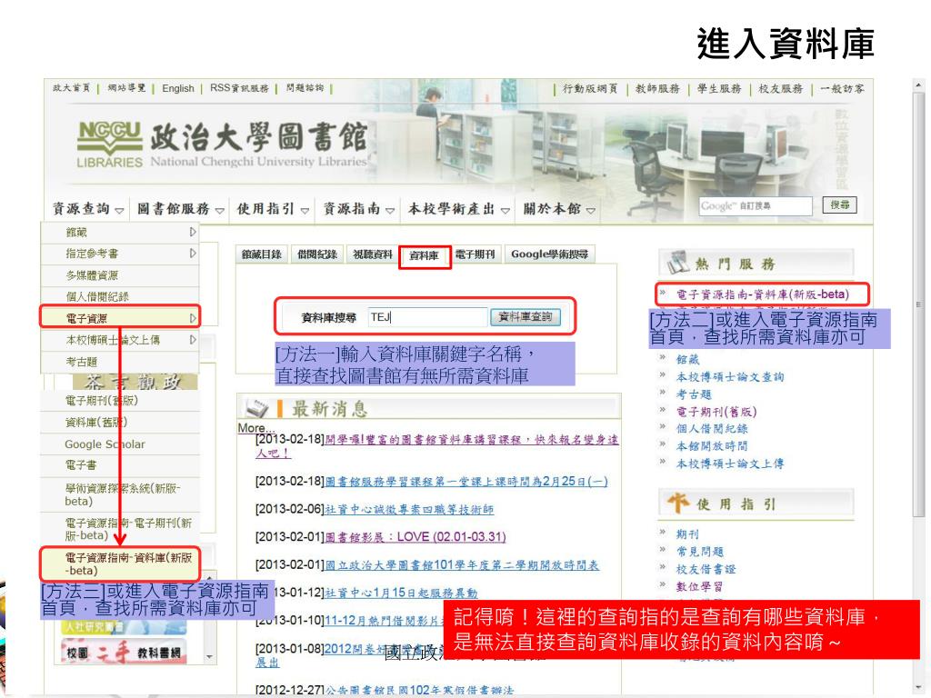Open 網站導覽 top link
This screenshot has width=931, height=698.
point(126,88)
